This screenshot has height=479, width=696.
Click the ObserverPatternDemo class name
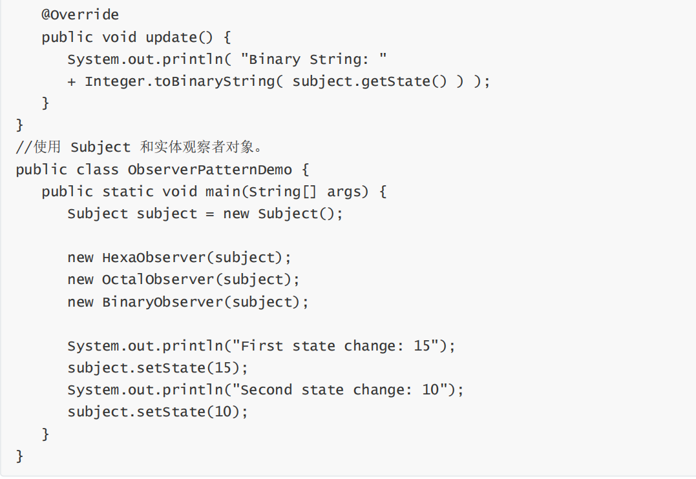209,170
